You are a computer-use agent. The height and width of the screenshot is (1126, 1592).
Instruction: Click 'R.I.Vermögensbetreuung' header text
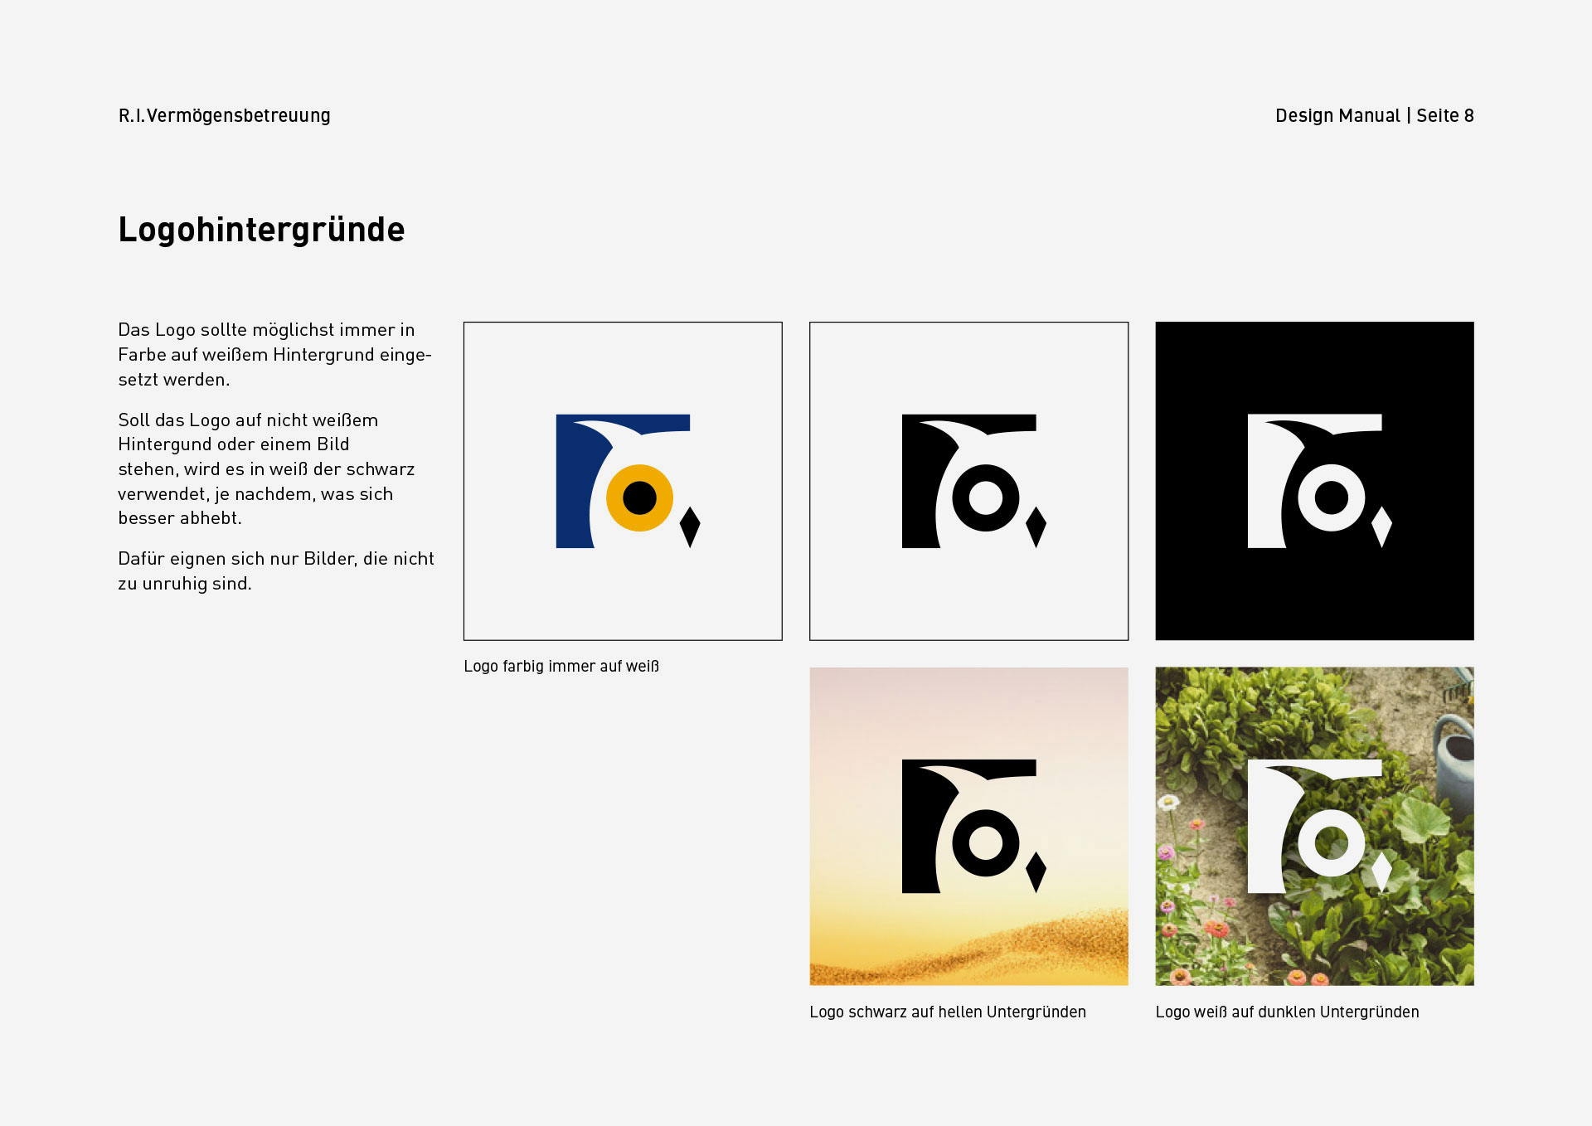pyautogui.click(x=224, y=116)
